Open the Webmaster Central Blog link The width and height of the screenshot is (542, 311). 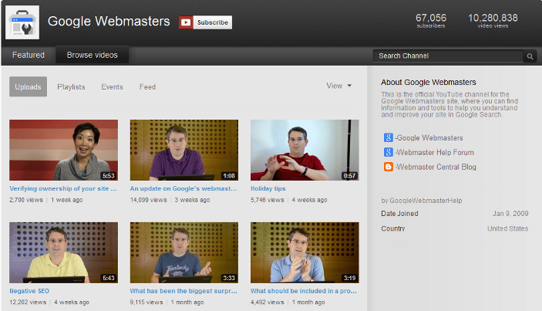click(436, 167)
